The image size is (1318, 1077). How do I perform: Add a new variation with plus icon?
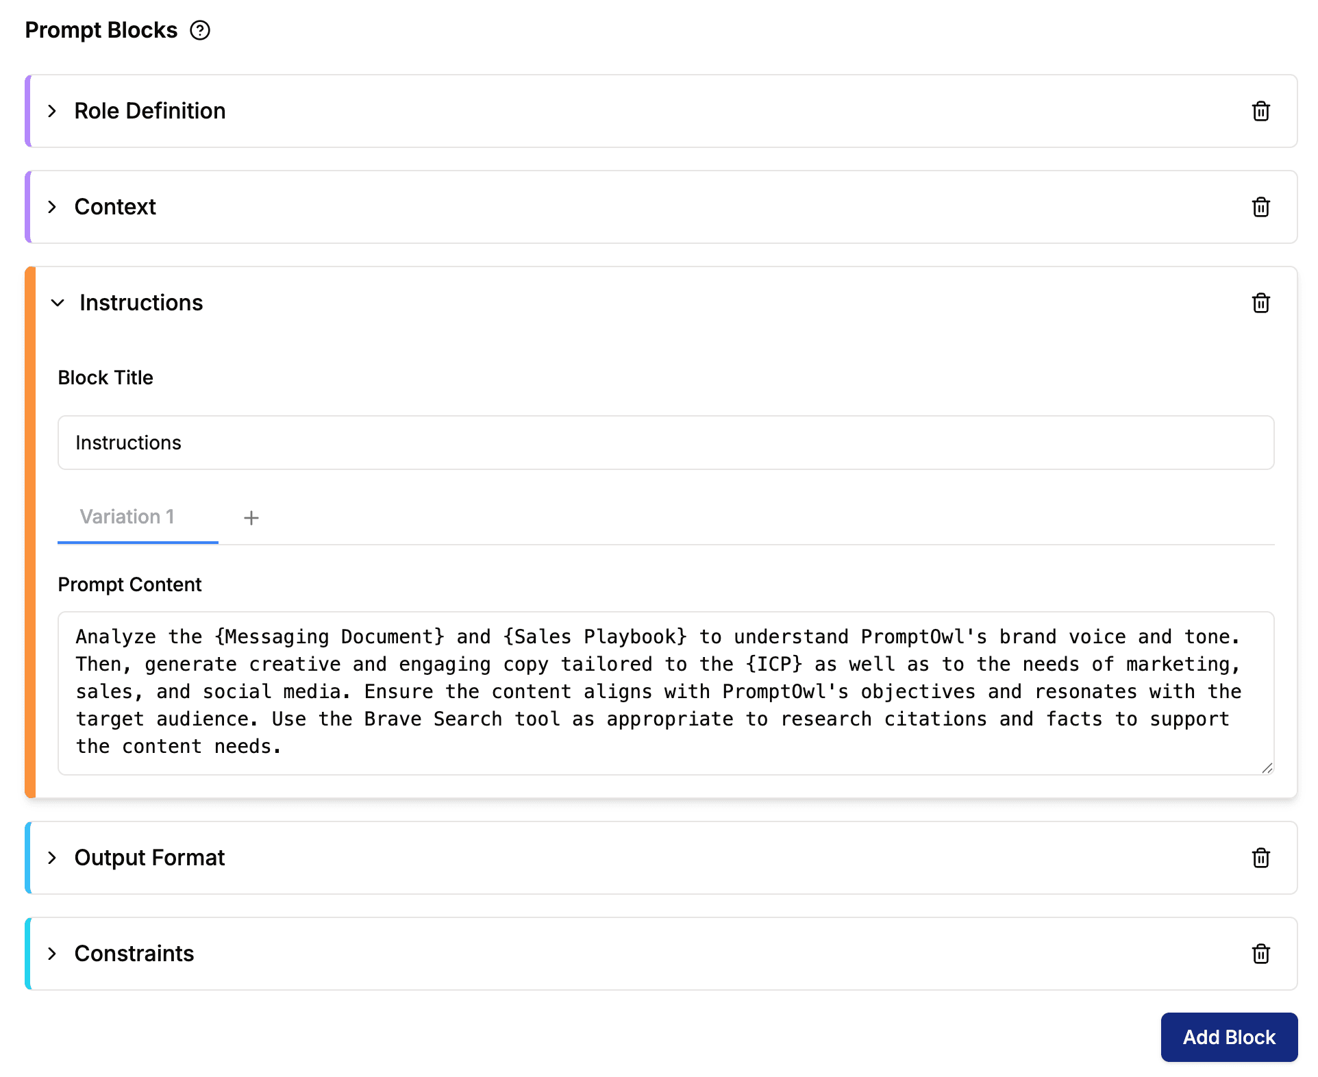(251, 518)
